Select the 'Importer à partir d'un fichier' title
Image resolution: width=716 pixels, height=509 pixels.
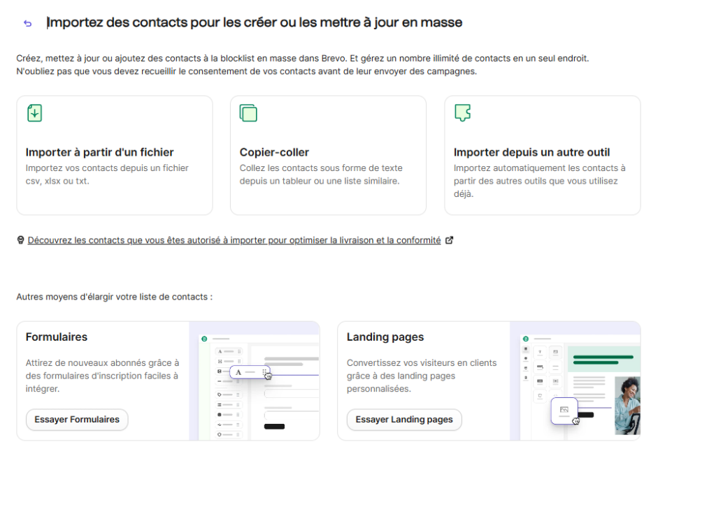coord(99,152)
